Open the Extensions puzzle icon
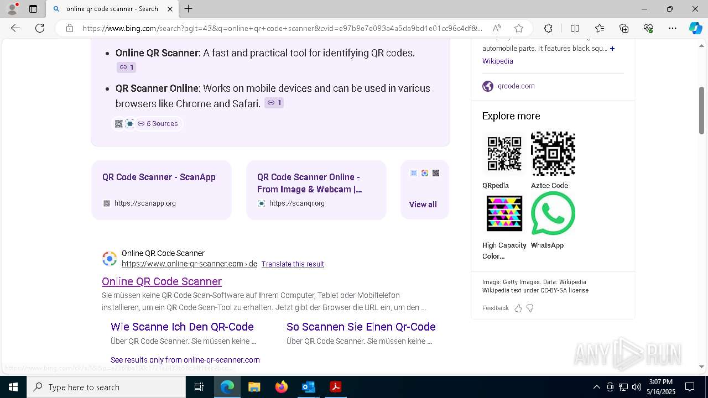708x398 pixels. [548, 28]
